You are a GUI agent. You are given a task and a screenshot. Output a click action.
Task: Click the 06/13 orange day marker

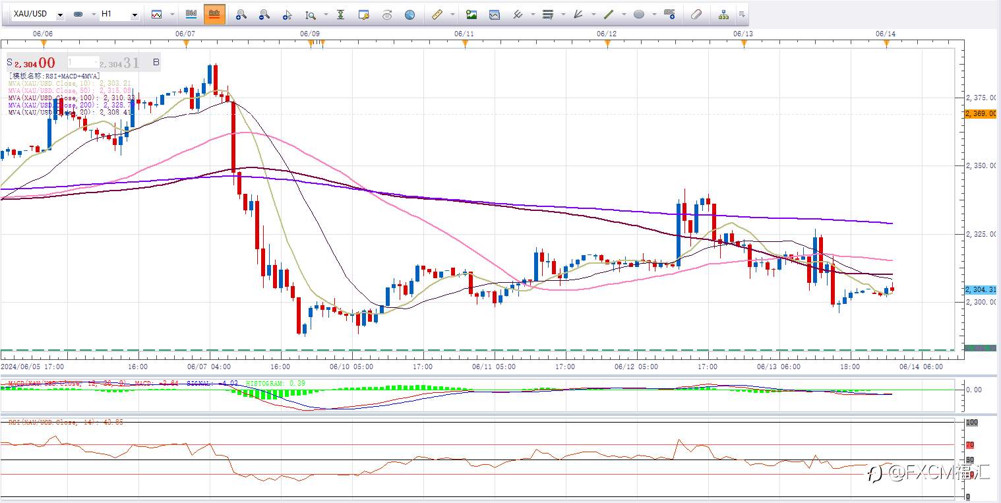click(x=744, y=44)
